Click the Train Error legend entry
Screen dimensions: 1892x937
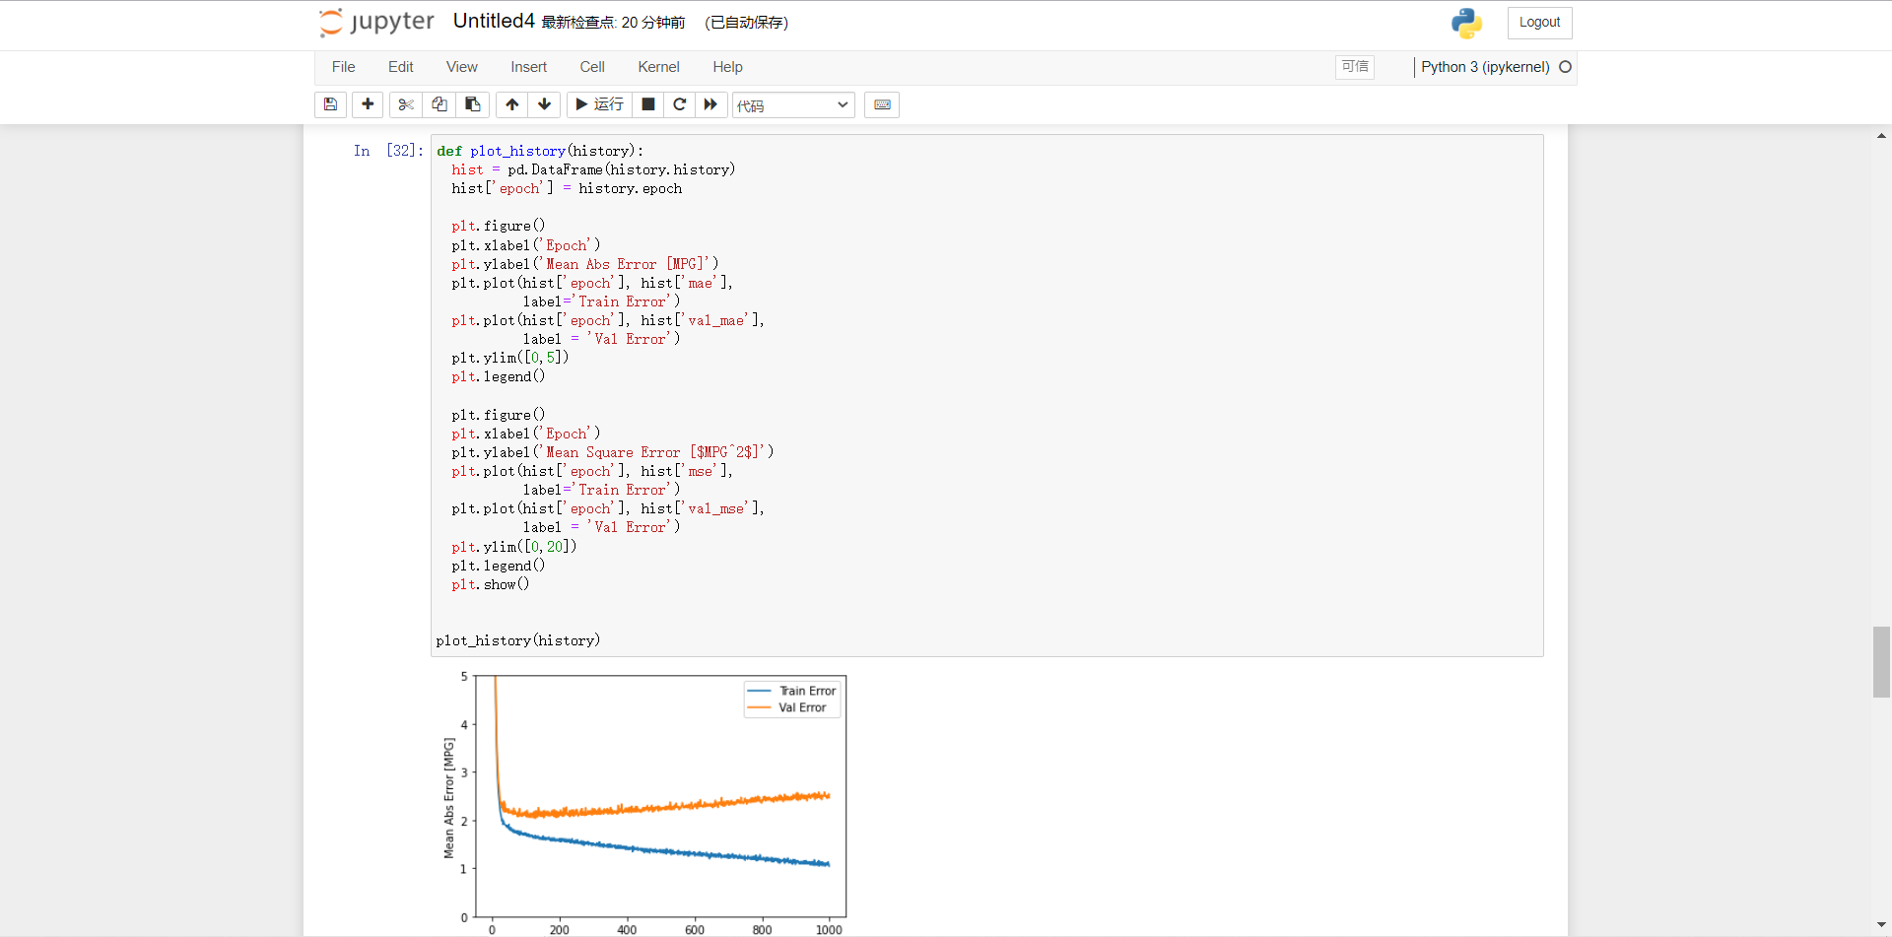(791, 691)
